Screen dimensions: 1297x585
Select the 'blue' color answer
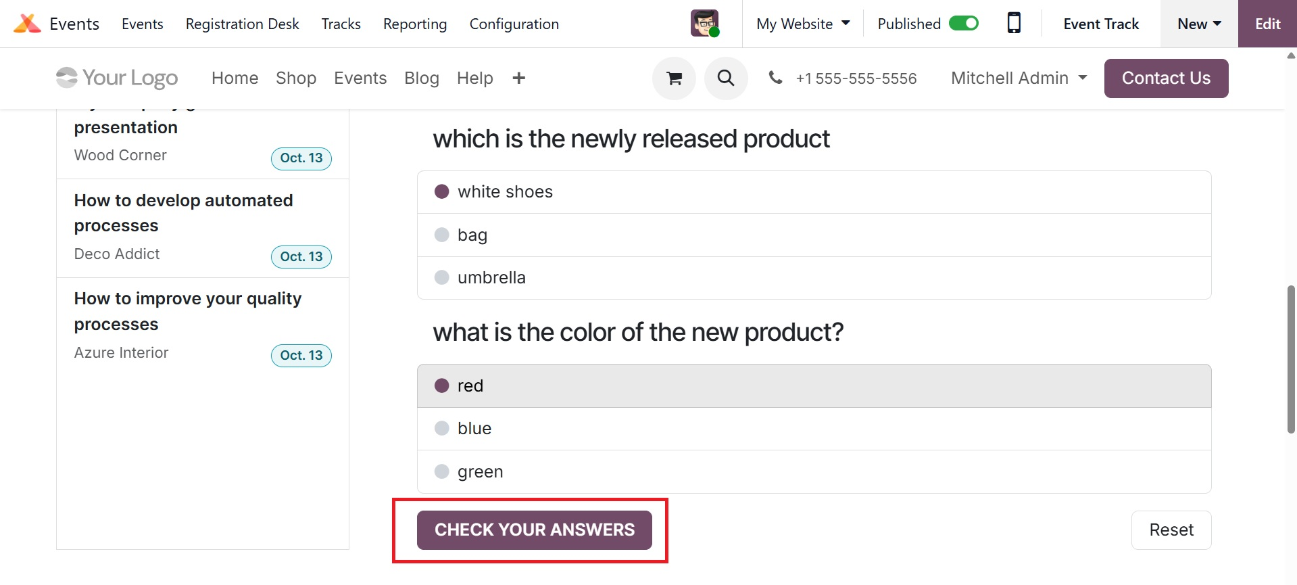click(x=442, y=428)
